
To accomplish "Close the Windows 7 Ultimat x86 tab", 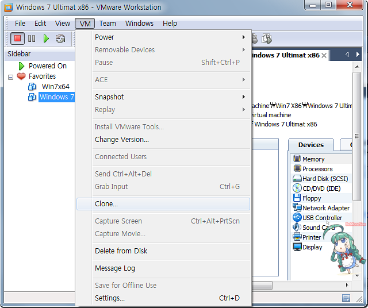I will coord(324,55).
